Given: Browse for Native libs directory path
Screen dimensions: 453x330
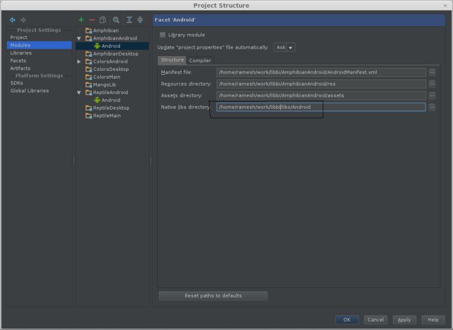Looking at the screenshot, I should (432, 107).
